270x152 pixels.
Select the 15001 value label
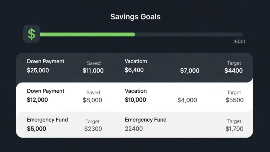[239, 41]
